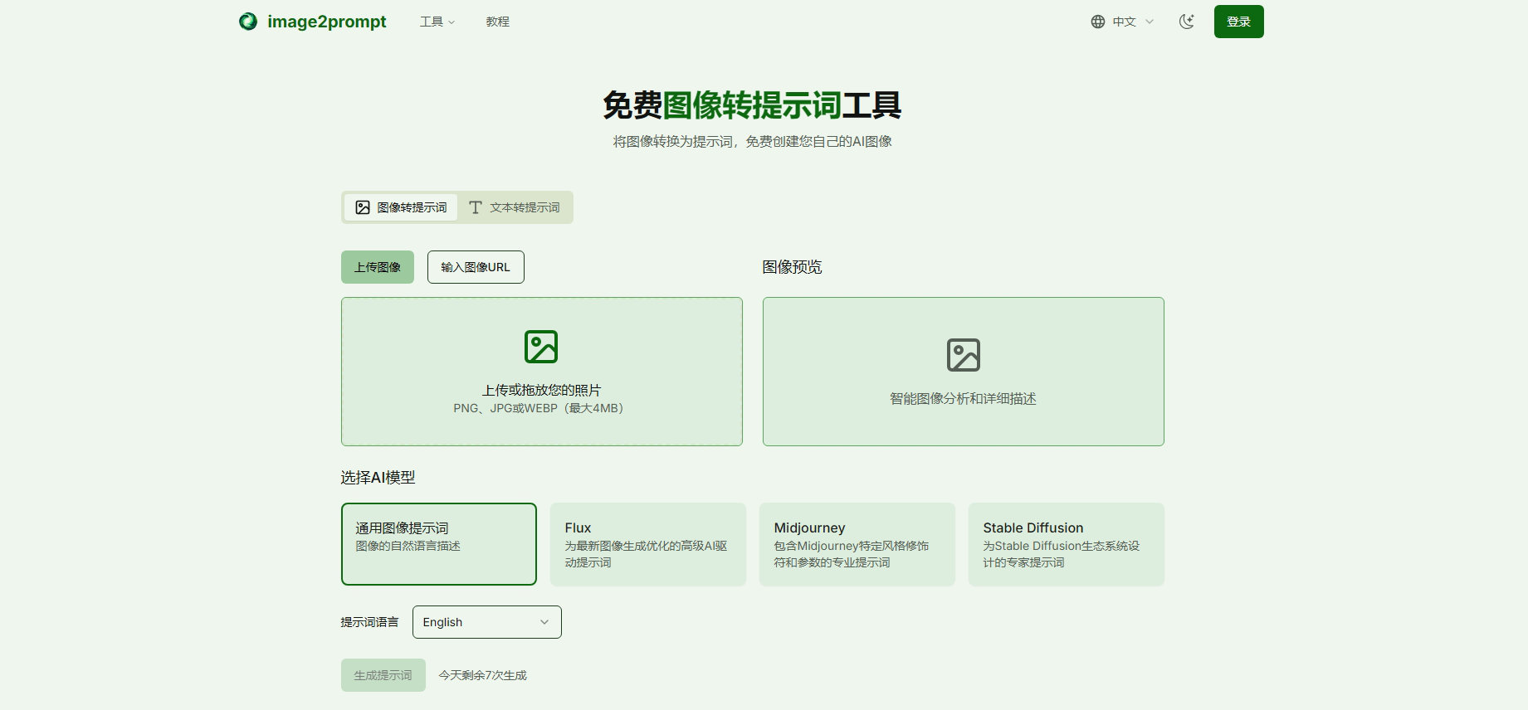1528x710 pixels.
Task: Click the 上传或拖放您的照片 upload area
Action: pyautogui.click(x=542, y=372)
